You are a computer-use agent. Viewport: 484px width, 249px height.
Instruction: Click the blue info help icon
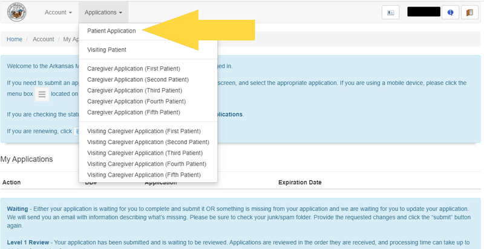450,12
